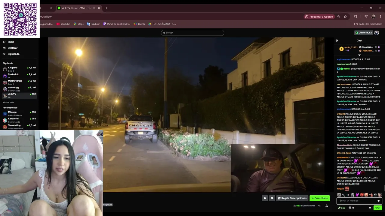The image size is (385, 216).
Task: Open Maps bookmark
Action: [x=79, y=24]
